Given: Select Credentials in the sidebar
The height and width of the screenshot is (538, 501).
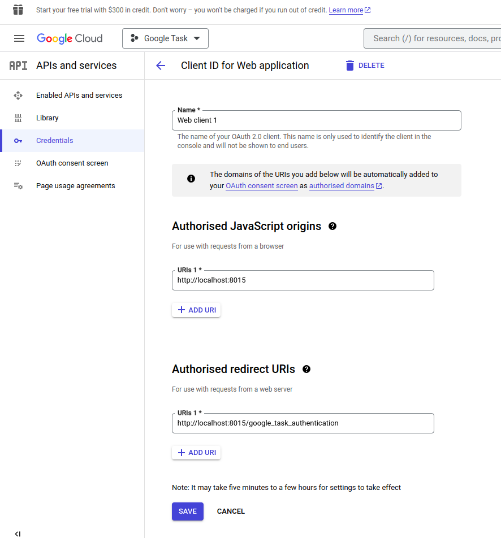Looking at the screenshot, I should (55, 141).
